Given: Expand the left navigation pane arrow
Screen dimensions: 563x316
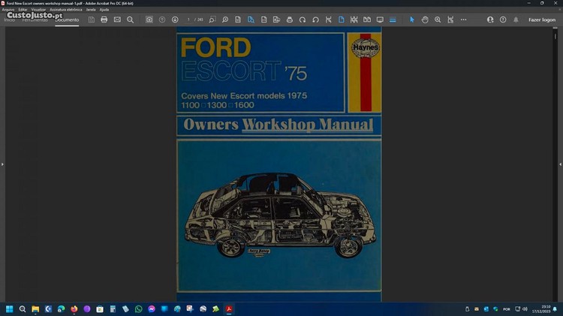Looking at the screenshot, I should 2,164.
